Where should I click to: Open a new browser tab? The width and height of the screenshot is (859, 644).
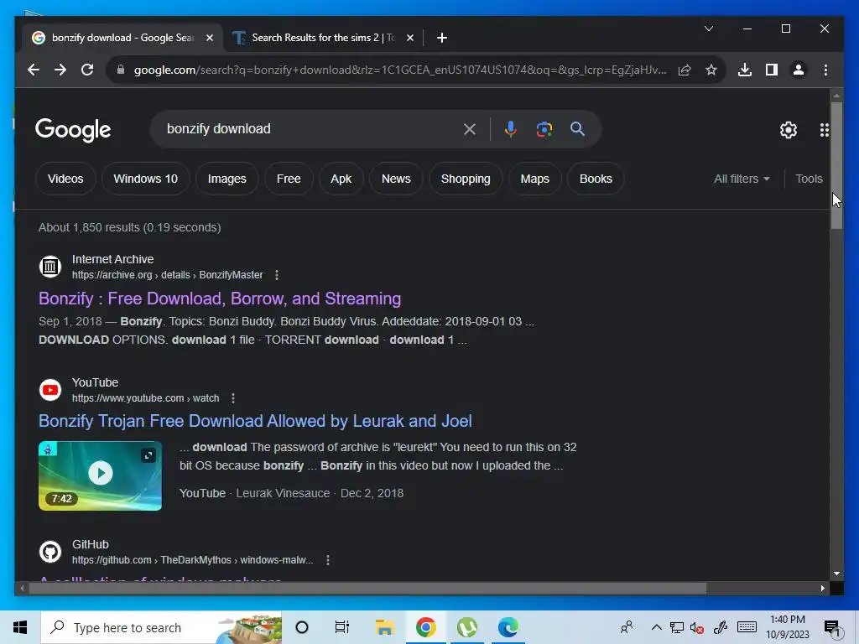442,38
